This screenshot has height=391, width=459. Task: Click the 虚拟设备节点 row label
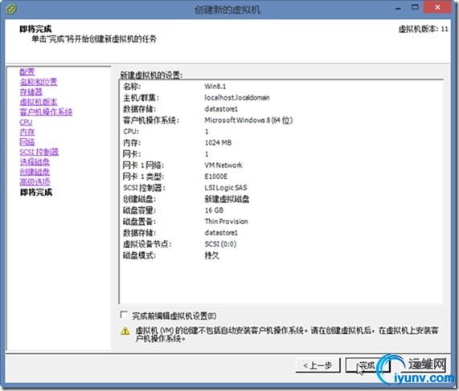pyautogui.click(x=147, y=244)
